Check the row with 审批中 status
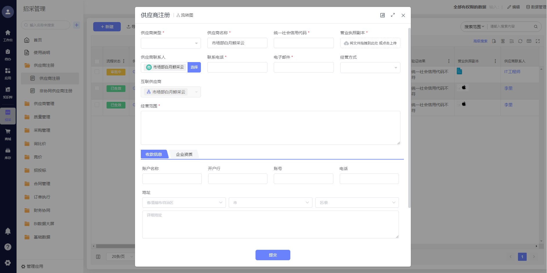 coord(97,72)
